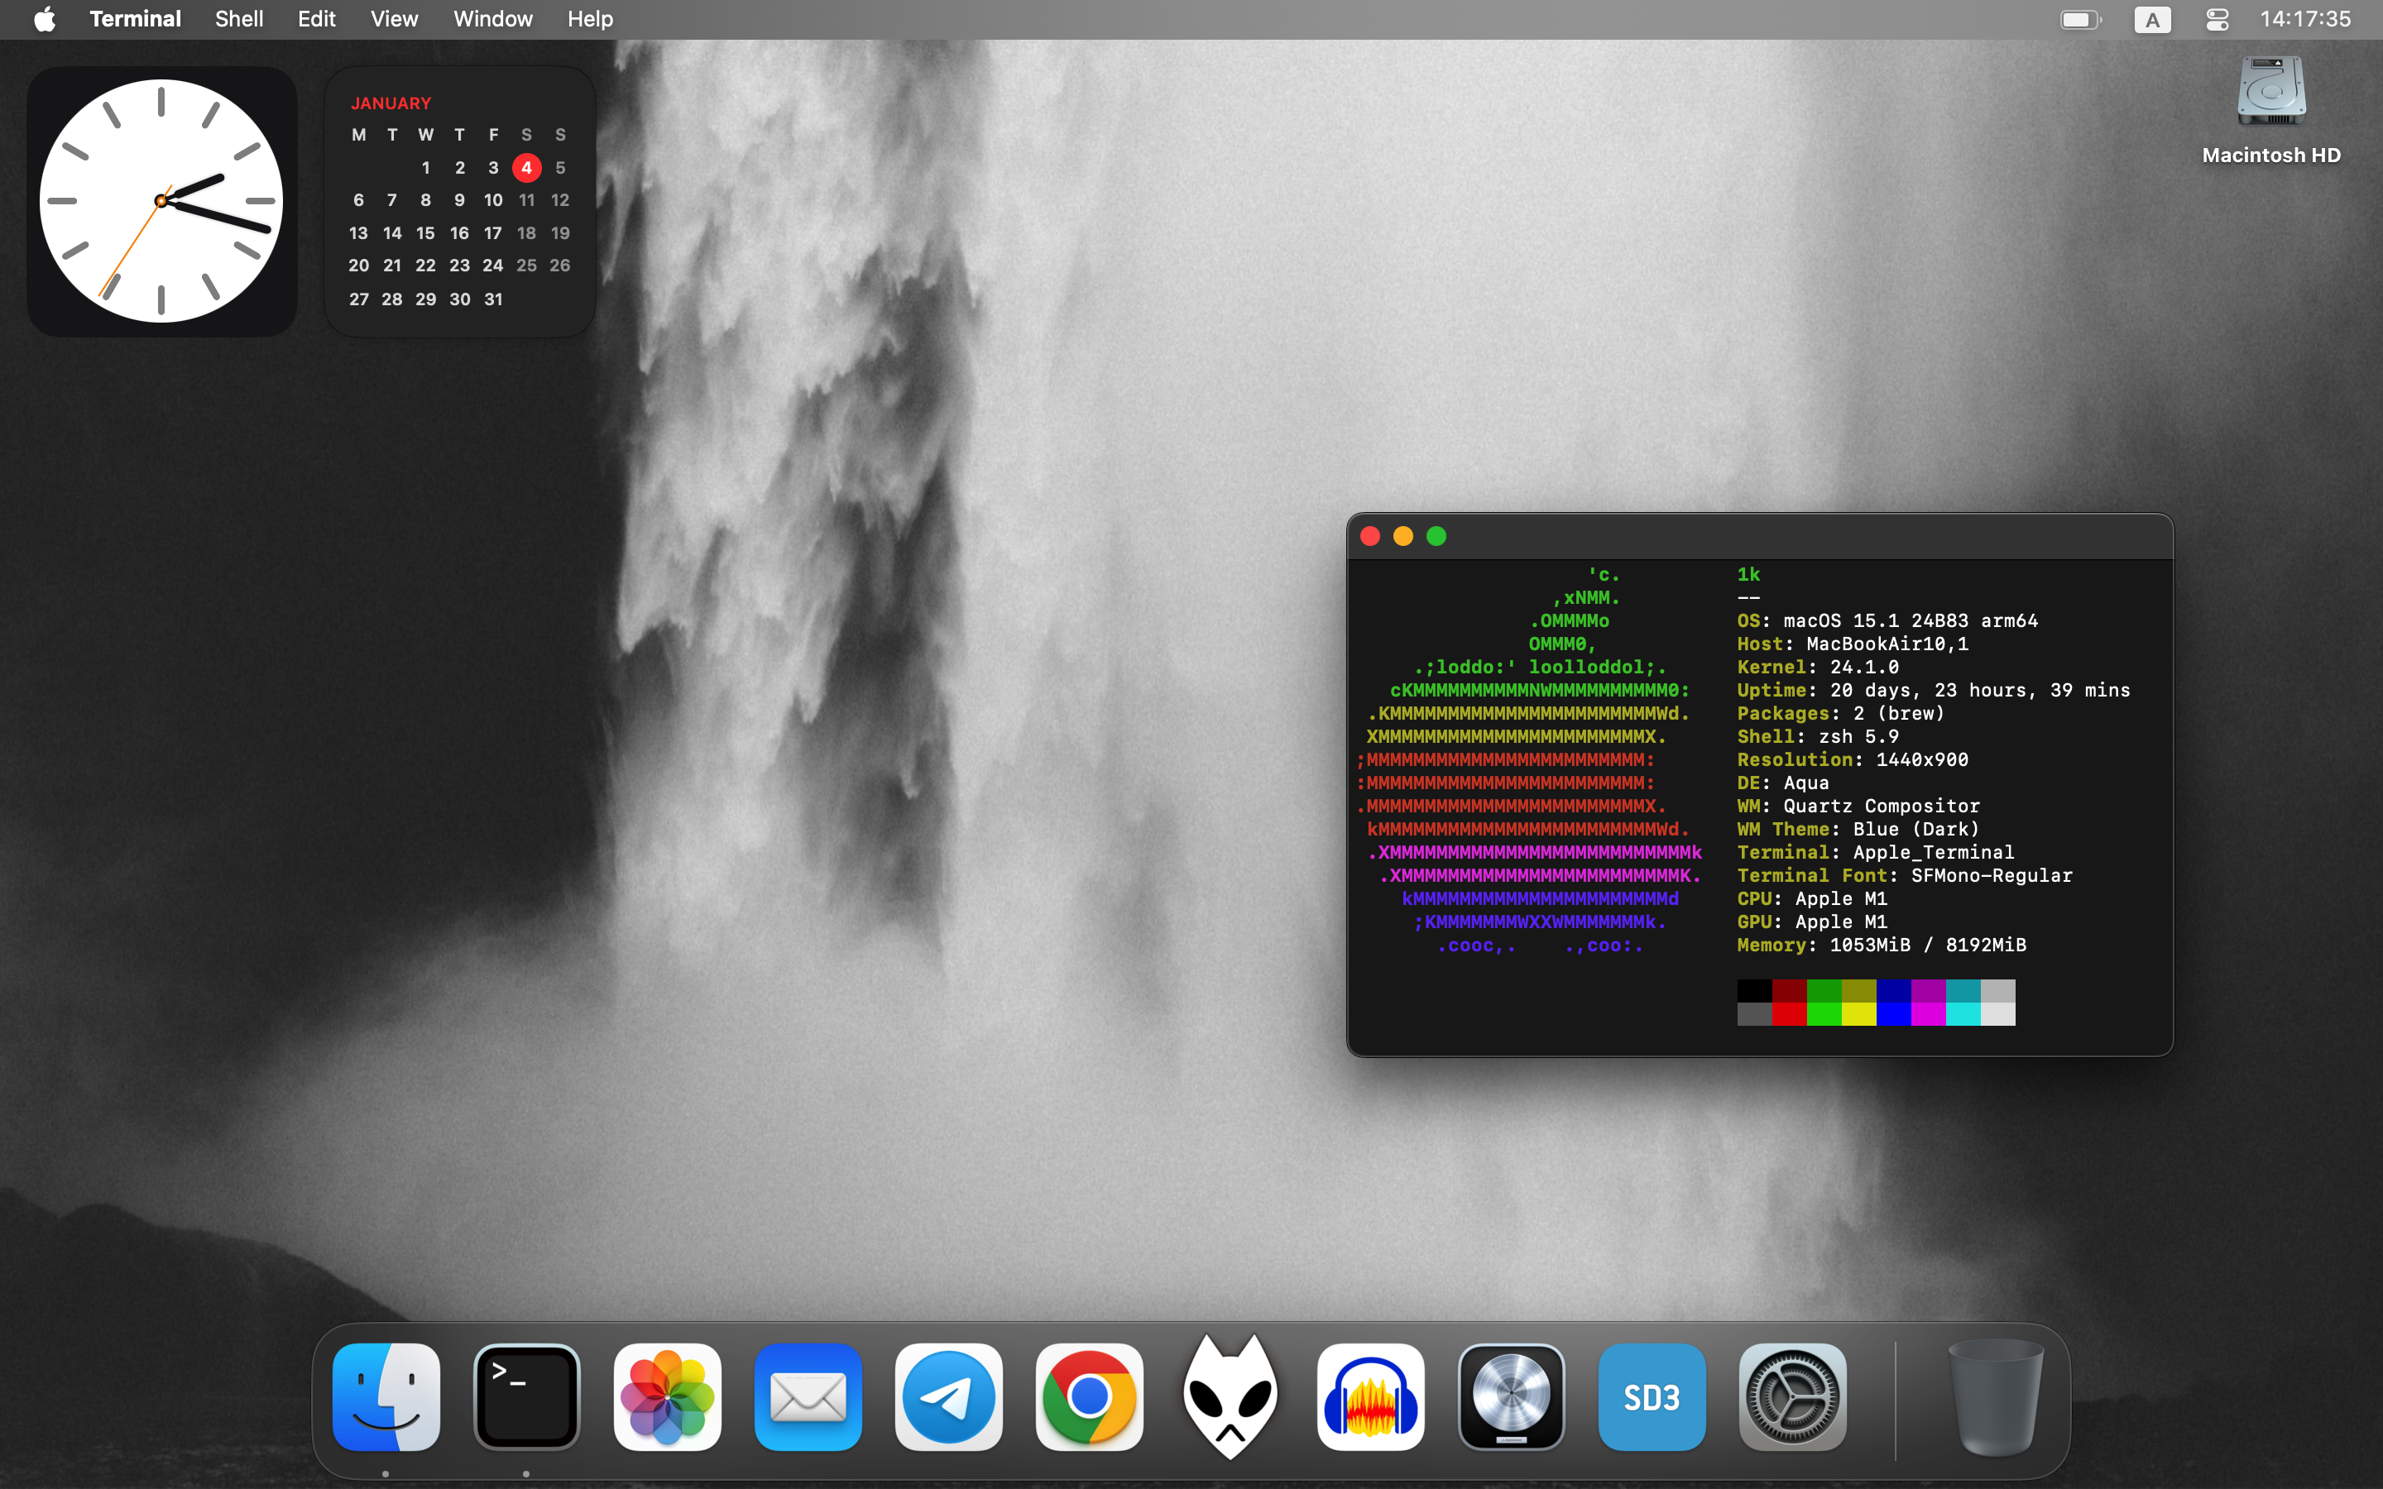Open Finder from the Dock
2383x1489 pixels.
(x=386, y=1396)
